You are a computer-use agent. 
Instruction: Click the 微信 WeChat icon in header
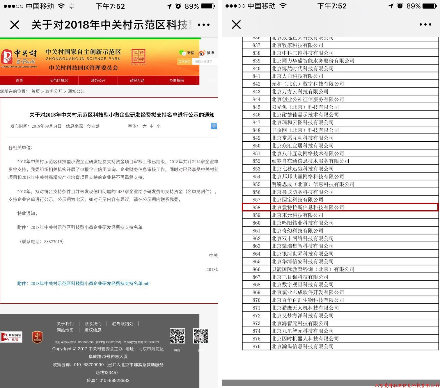(x=183, y=53)
